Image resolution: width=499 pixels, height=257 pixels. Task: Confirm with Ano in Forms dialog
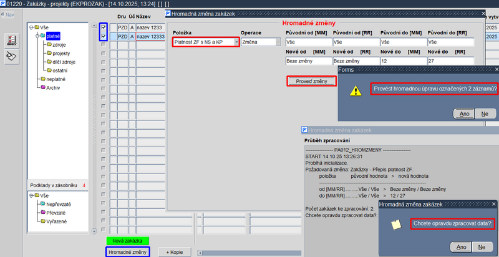point(463,114)
